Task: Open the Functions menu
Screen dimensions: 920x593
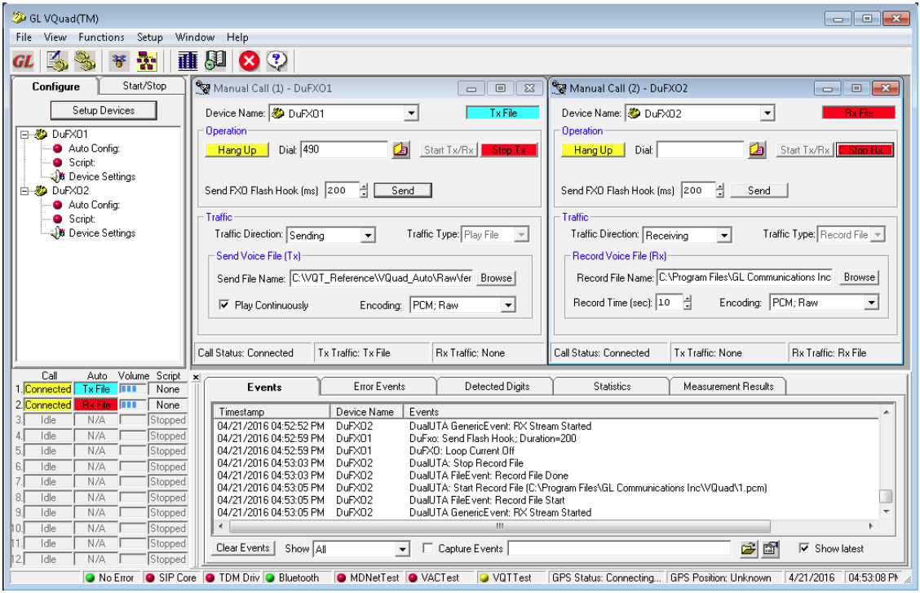Action: point(101,37)
